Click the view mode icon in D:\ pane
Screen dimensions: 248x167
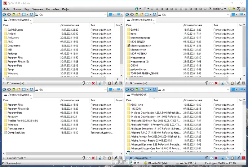pyautogui.click(x=147, y=14)
